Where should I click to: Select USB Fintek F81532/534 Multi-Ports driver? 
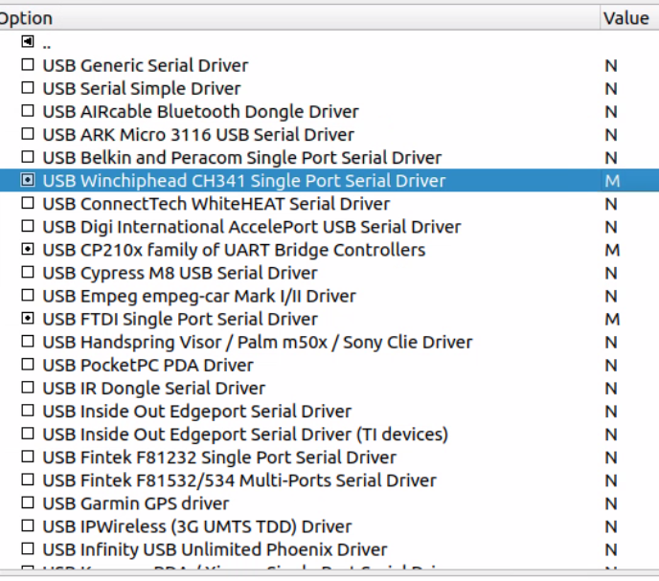click(x=239, y=480)
